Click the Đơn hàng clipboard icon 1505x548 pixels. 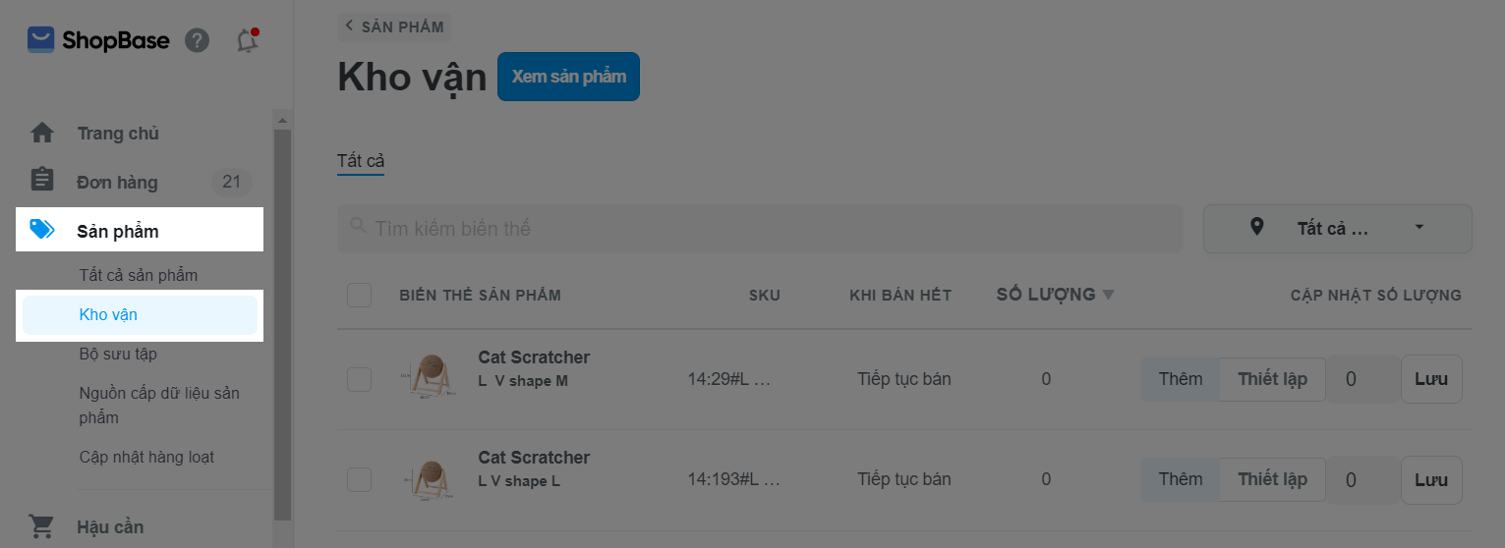[42, 181]
